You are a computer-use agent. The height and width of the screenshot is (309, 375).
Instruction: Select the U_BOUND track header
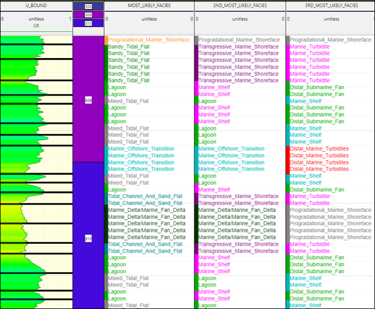coord(36,6)
